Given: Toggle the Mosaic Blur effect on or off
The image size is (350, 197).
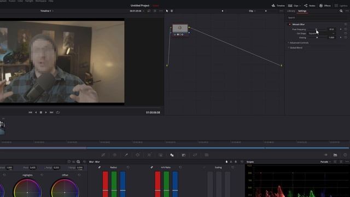Looking at the screenshot, I should 290,24.
